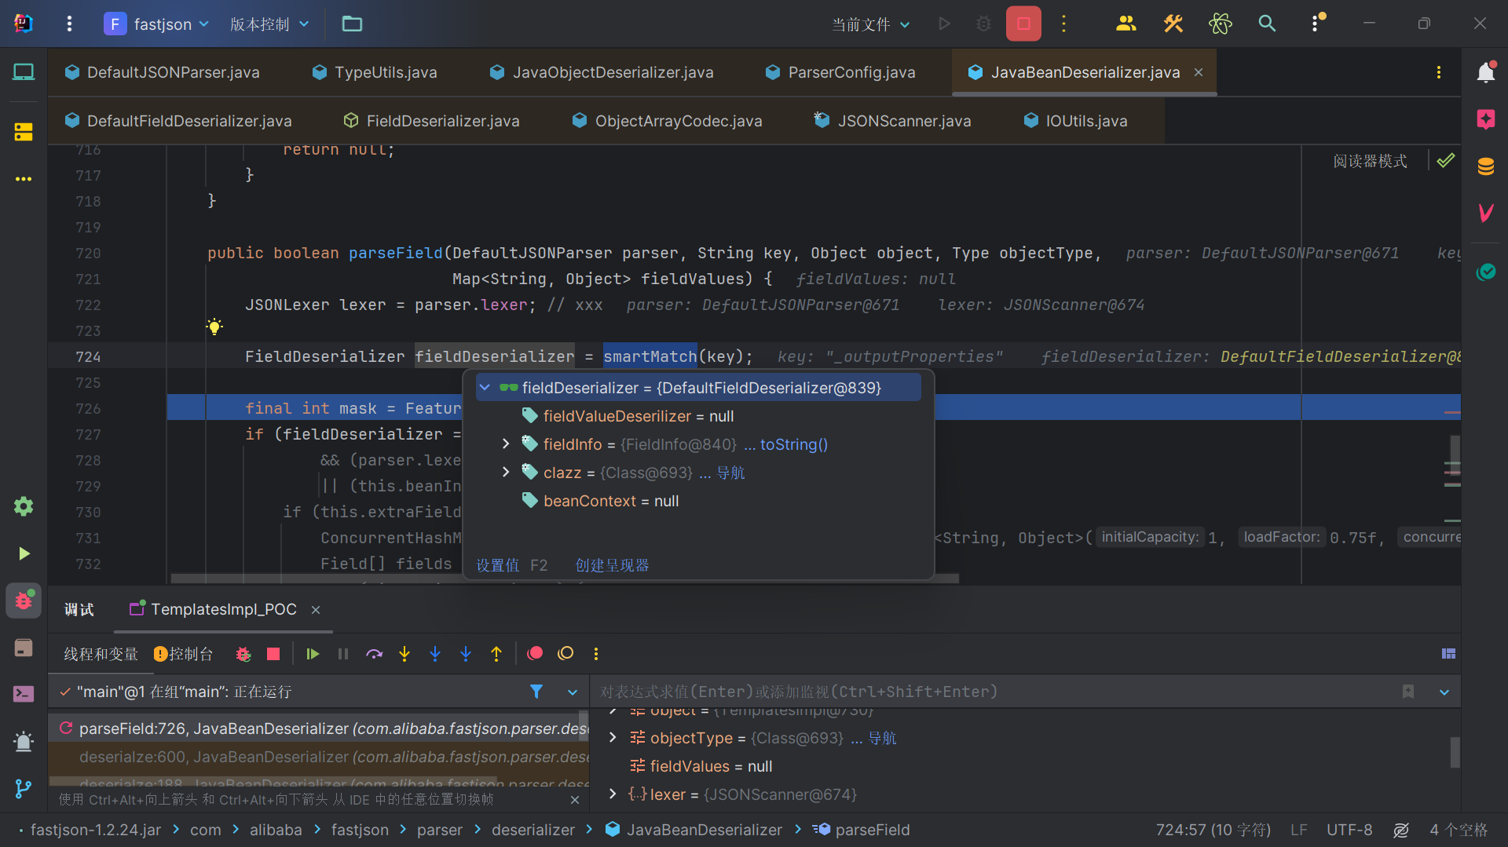Toggle Mute Breakpoints icon
The width and height of the screenshot is (1508, 847).
click(x=565, y=654)
